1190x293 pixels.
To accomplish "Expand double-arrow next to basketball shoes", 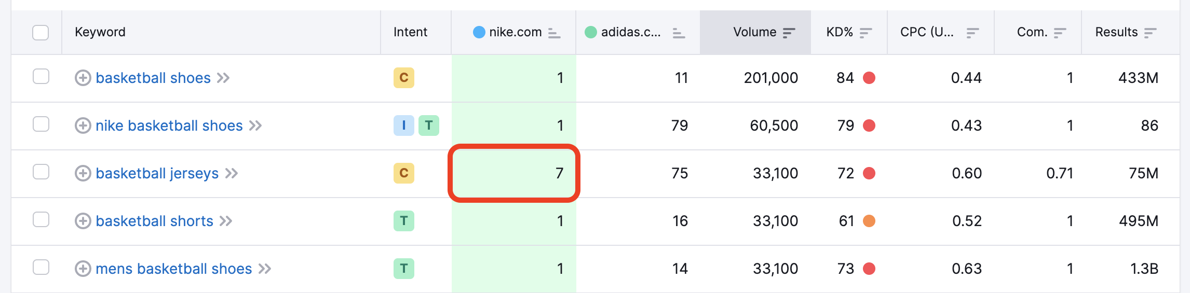I will [223, 78].
